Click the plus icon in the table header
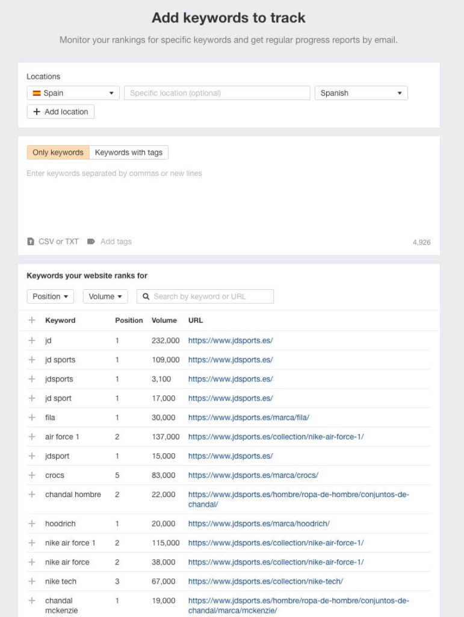The image size is (464, 617). coord(32,321)
